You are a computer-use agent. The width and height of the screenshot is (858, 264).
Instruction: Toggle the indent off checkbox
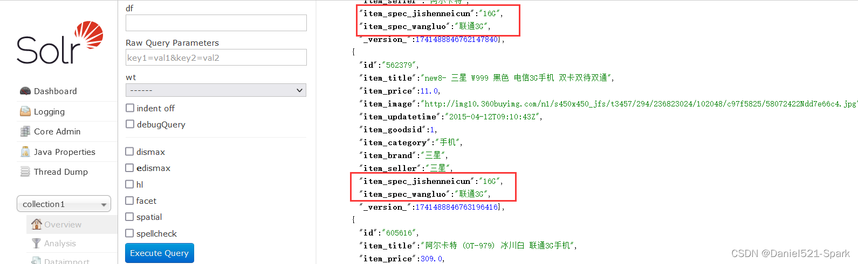tap(130, 108)
